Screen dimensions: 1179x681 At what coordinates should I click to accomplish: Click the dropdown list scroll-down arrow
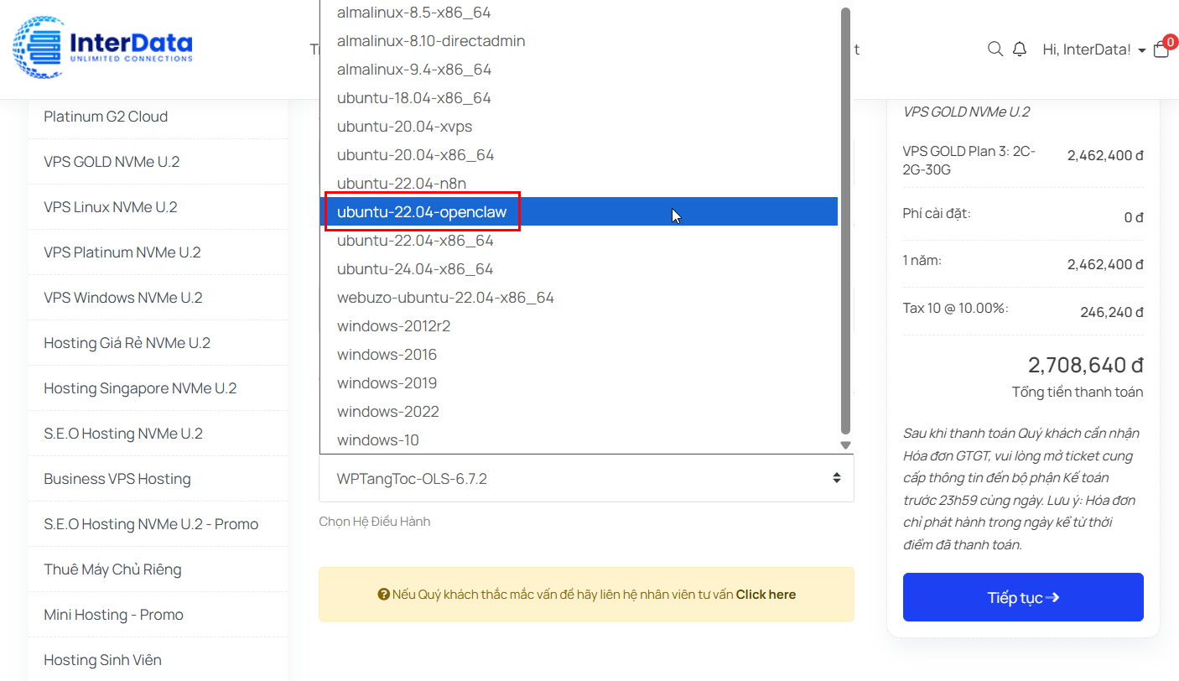(845, 445)
